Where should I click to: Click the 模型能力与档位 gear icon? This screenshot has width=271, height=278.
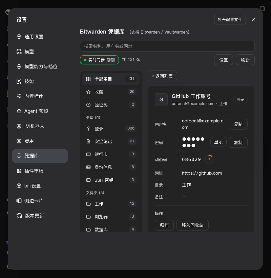[x=19, y=66]
